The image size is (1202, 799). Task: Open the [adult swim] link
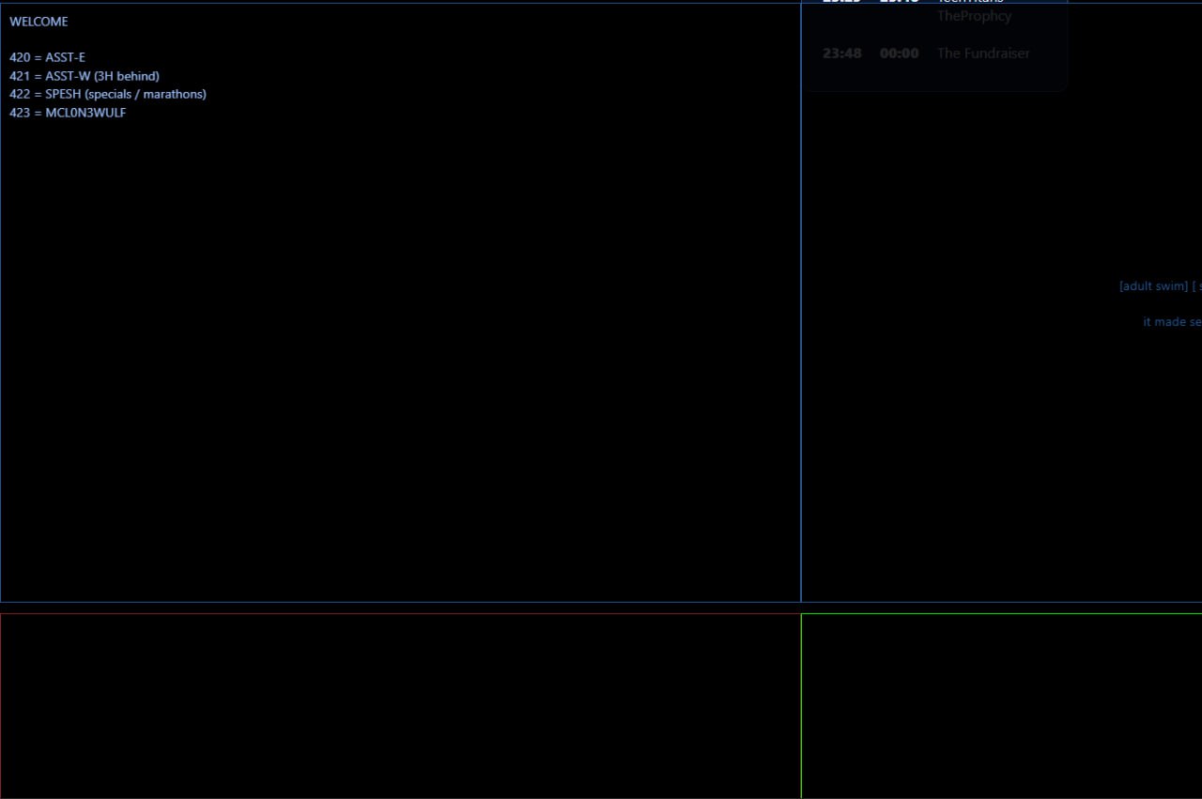pyautogui.click(x=1153, y=286)
